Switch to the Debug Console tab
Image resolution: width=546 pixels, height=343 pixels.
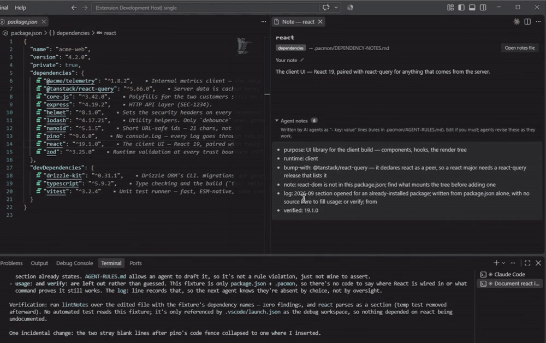coord(74,263)
